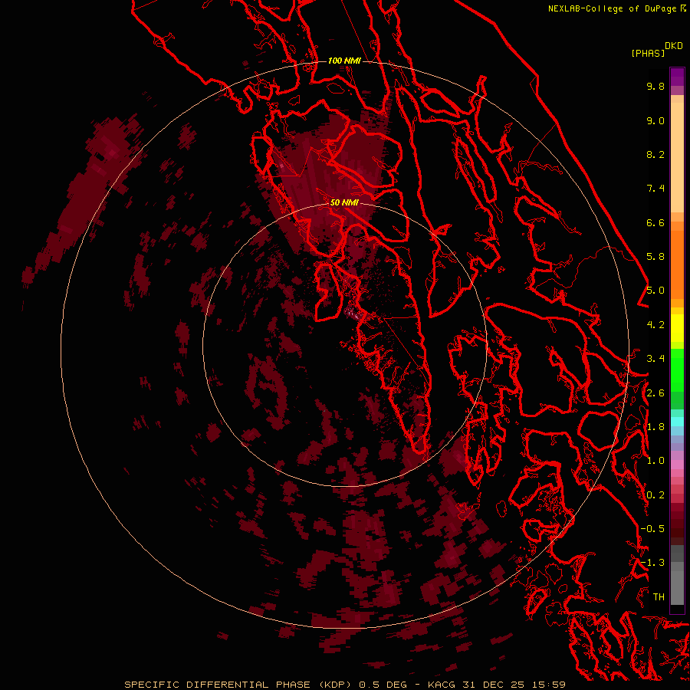This screenshot has height=690, width=690.
Task: Click the 7.4 scale value
Action: (x=655, y=189)
